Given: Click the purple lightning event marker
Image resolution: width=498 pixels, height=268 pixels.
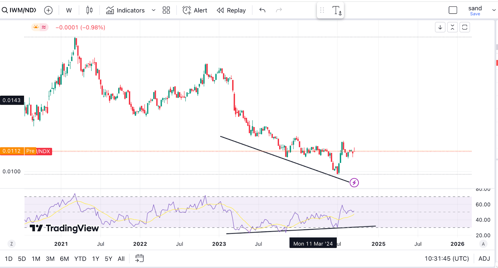Looking at the screenshot, I should [354, 183].
